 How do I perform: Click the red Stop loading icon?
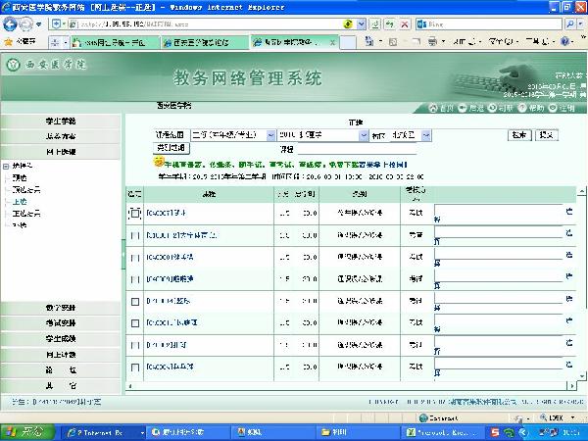pyautogui.click(x=404, y=24)
